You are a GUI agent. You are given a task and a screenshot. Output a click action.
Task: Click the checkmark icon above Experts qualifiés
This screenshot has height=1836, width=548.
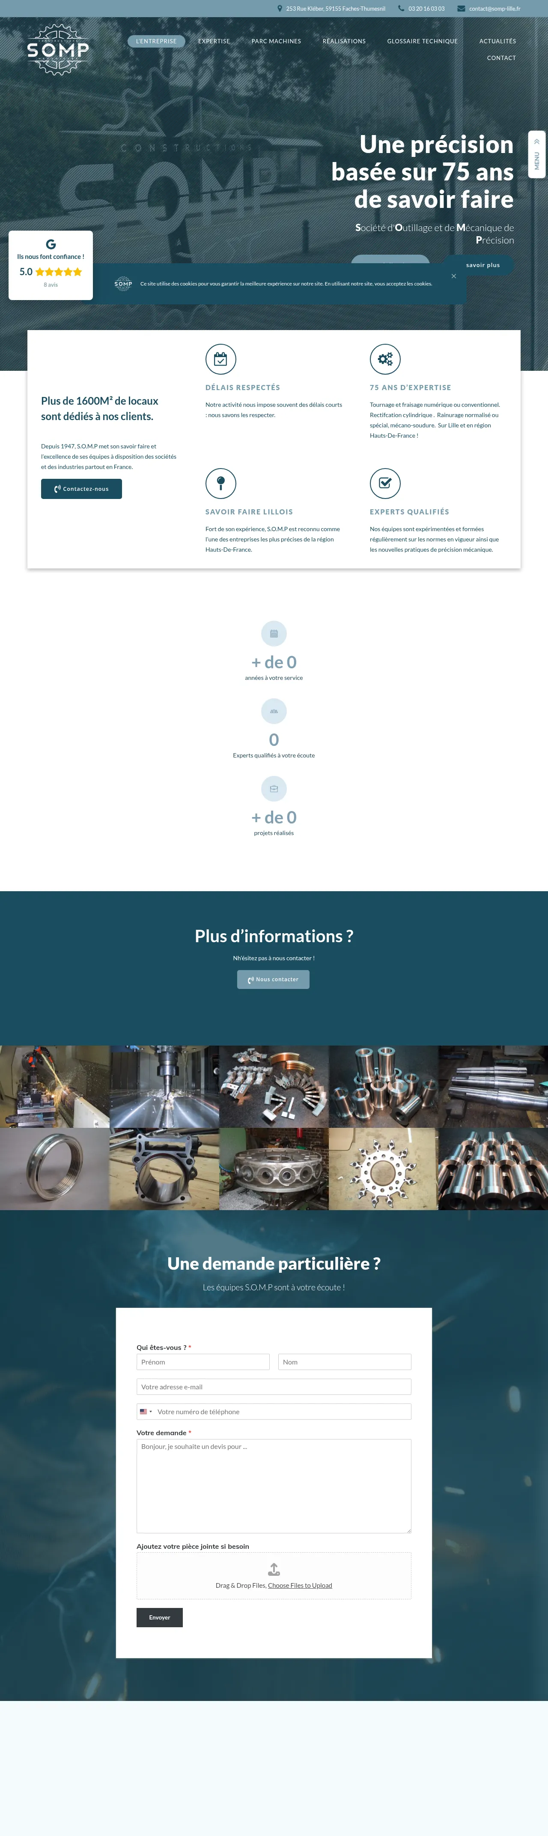(385, 483)
